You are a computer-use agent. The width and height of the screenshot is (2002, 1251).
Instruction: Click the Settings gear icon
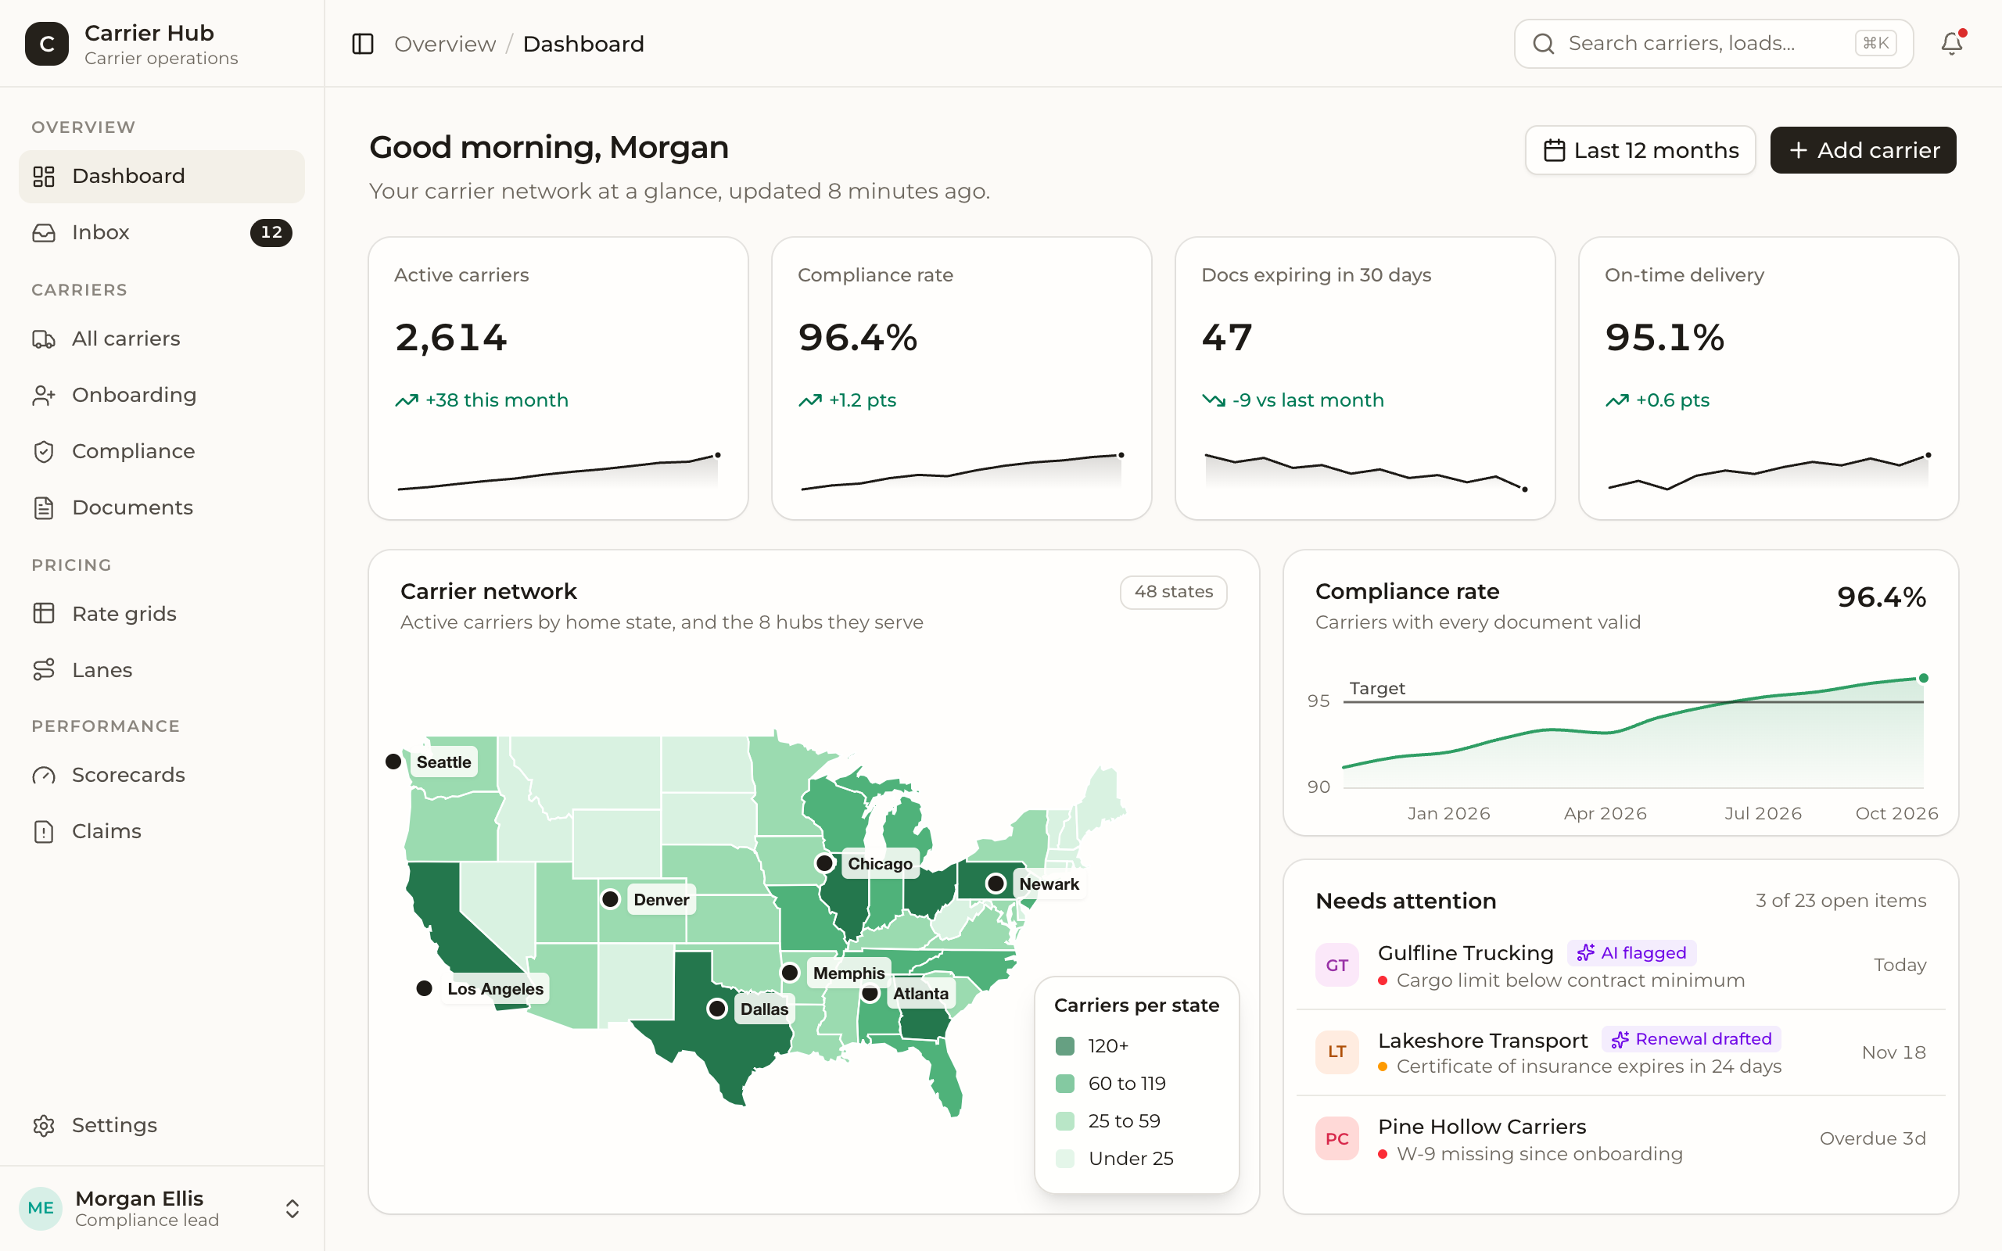(x=44, y=1125)
